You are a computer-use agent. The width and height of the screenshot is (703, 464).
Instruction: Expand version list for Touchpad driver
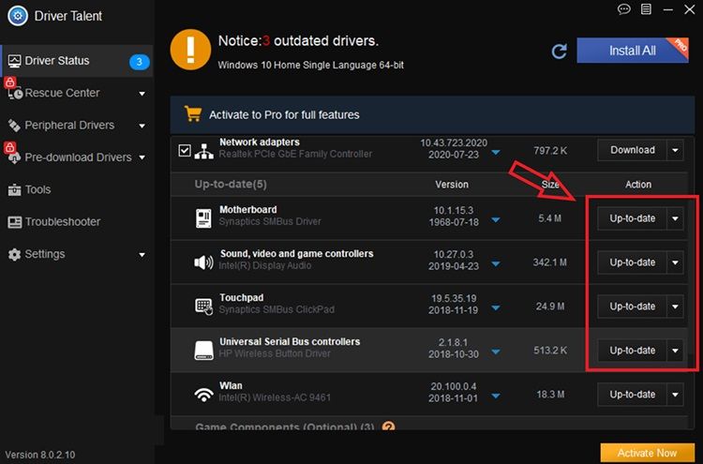[496, 308]
